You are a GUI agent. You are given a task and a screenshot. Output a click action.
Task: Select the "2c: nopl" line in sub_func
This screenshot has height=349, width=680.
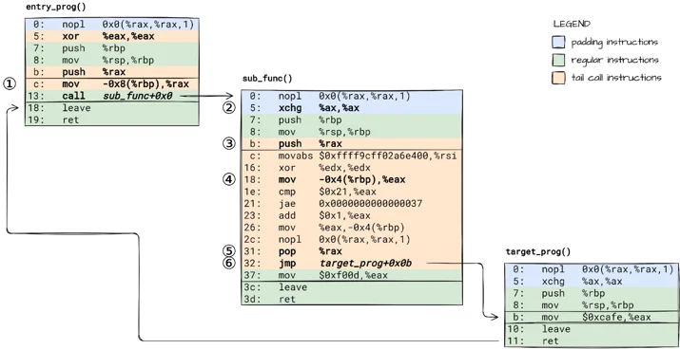352,239
